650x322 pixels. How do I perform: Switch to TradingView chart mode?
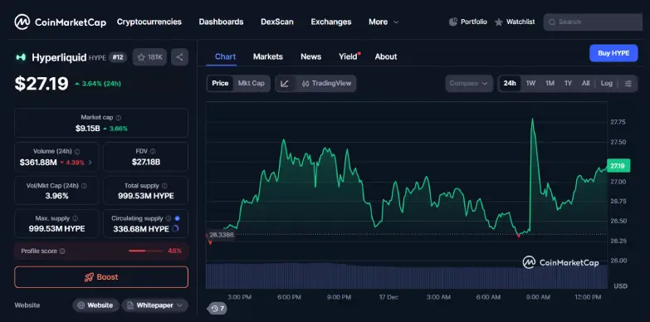click(326, 83)
